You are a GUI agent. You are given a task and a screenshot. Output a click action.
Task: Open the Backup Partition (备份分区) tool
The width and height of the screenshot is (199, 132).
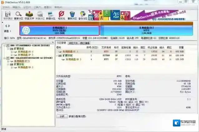point(83,15)
